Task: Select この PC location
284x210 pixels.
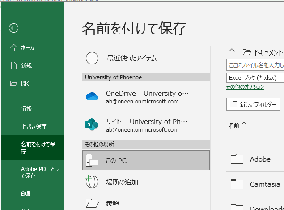Action: (146, 160)
